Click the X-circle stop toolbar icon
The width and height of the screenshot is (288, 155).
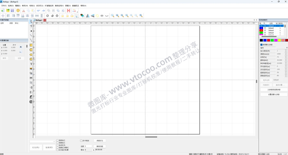coord(57,16)
